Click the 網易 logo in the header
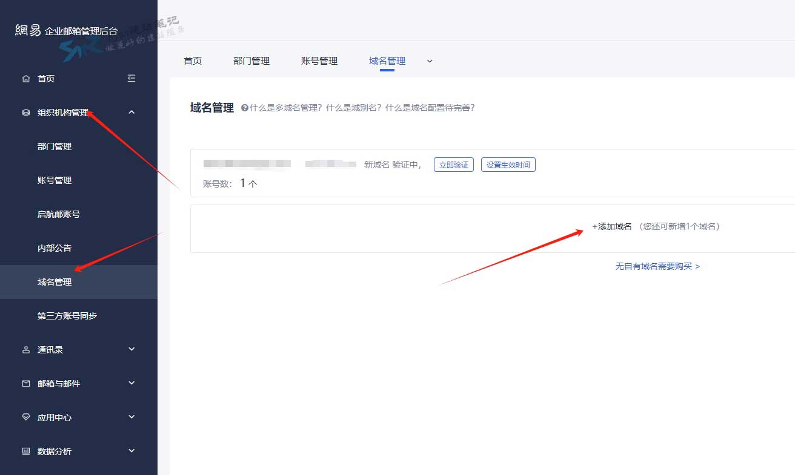Viewport: 795px width, 475px height. pyautogui.click(x=28, y=30)
